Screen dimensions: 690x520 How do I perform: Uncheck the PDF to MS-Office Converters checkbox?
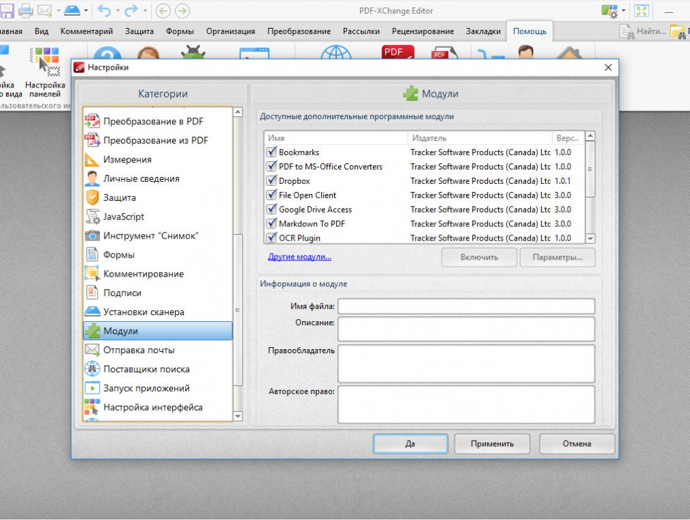click(x=271, y=167)
